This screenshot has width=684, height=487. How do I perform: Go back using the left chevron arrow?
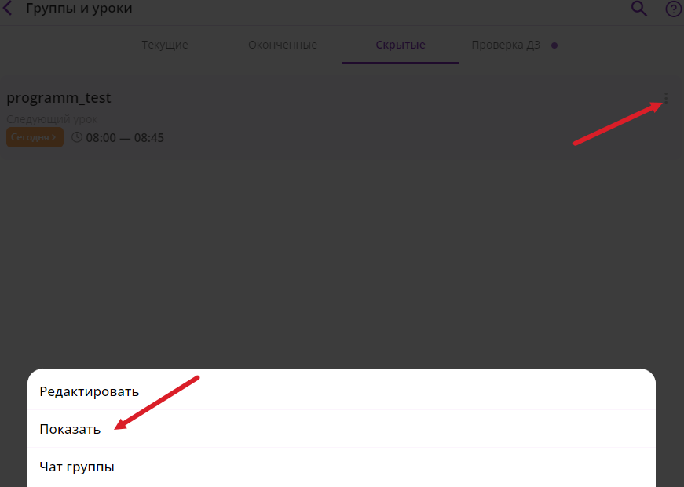click(x=7, y=9)
